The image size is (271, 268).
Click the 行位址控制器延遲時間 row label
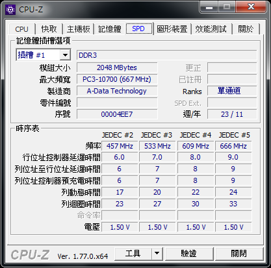tap(61, 158)
